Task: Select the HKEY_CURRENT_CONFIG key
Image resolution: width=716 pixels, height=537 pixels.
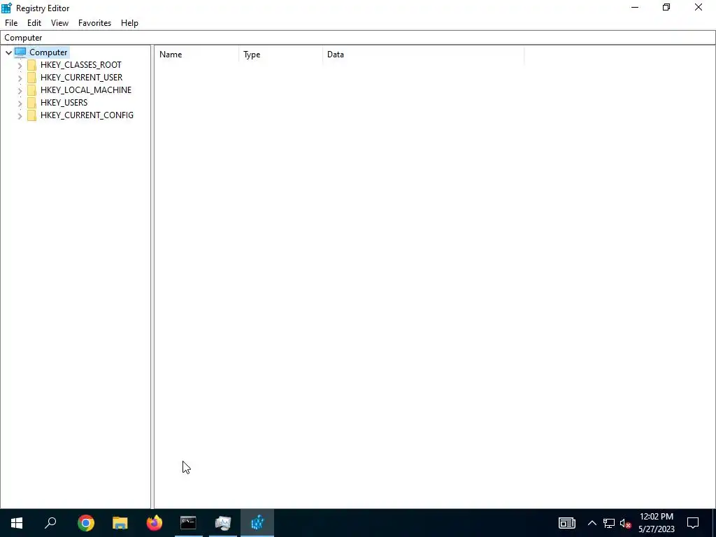Action: [x=87, y=115]
